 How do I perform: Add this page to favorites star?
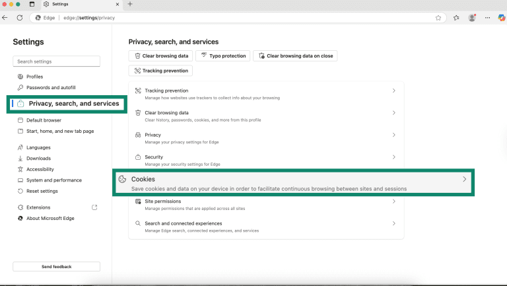point(438,18)
